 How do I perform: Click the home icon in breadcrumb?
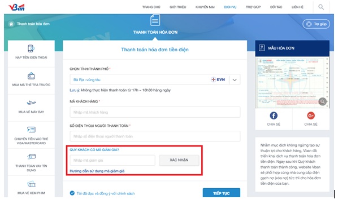click(11, 24)
